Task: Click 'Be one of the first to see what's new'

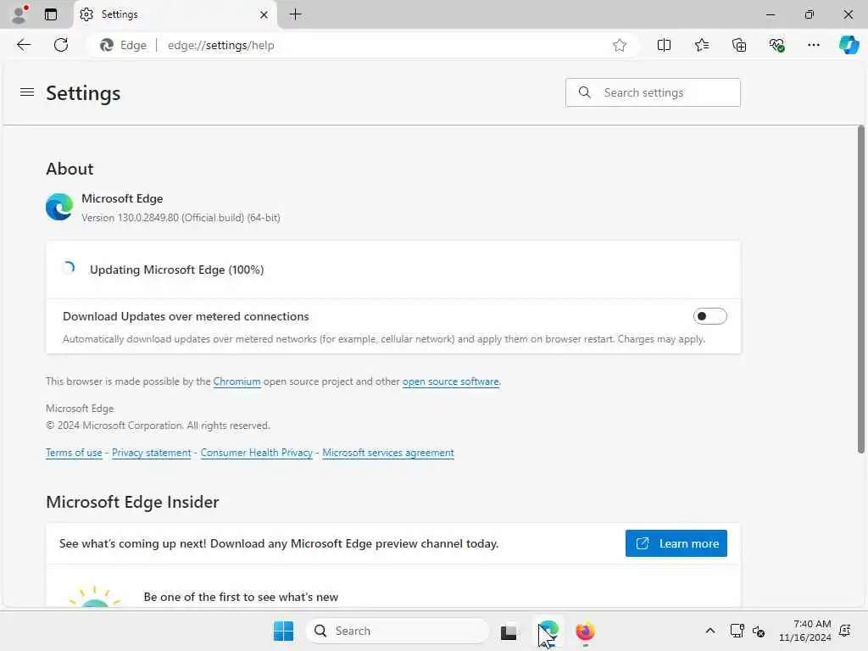Action: (241, 597)
